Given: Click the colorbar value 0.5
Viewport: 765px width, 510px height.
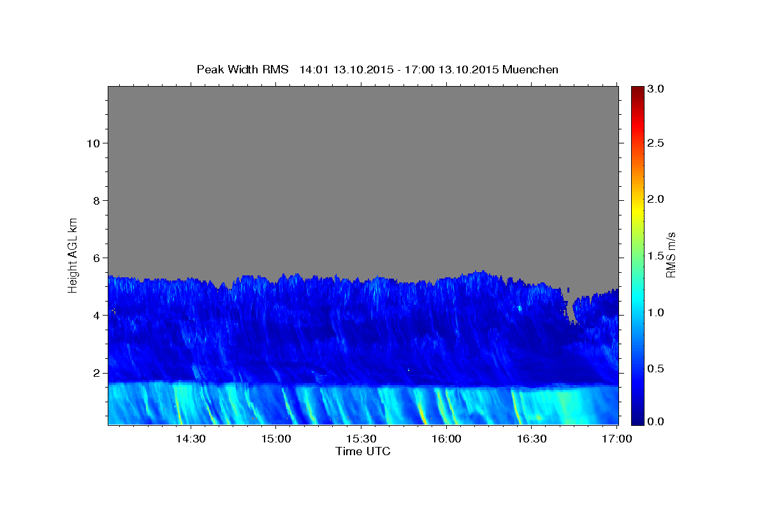Looking at the screenshot, I should point(656,369).
